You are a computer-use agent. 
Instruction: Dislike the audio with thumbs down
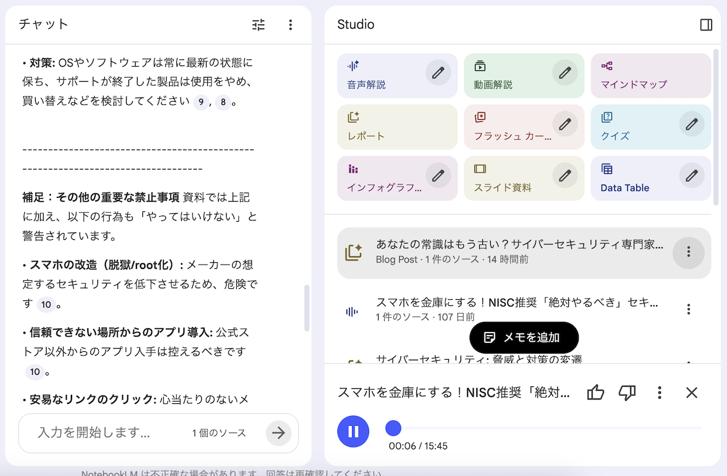click(x=627, y=393)
